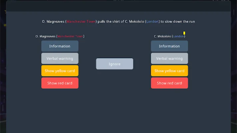The height and width of the screenshot is (133, 237).
Task: Select London label above right column
Action: [x=178, y=37]
